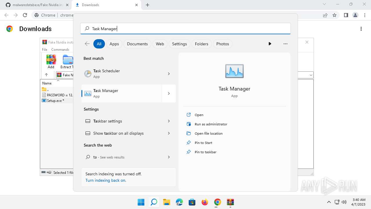Screen dimensions: 371x209
Task: Click WinRAR Extract To toolbar icon
Action: (68, 62)
